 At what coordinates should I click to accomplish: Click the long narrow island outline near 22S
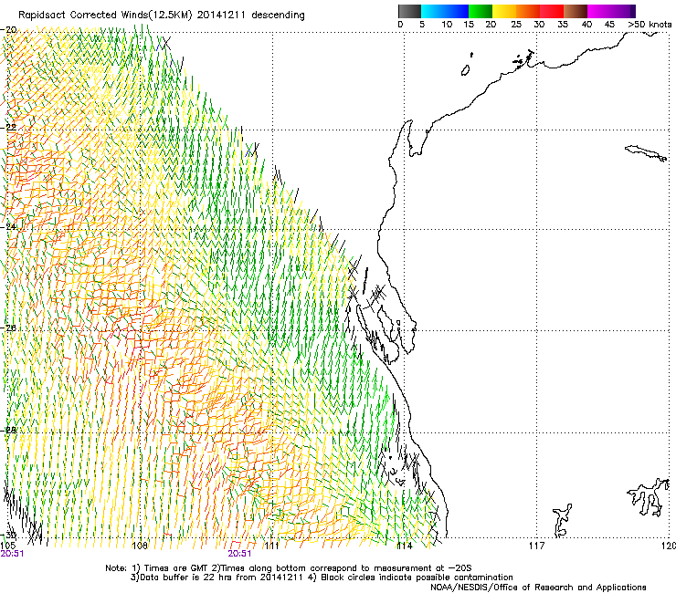point(646,153)
